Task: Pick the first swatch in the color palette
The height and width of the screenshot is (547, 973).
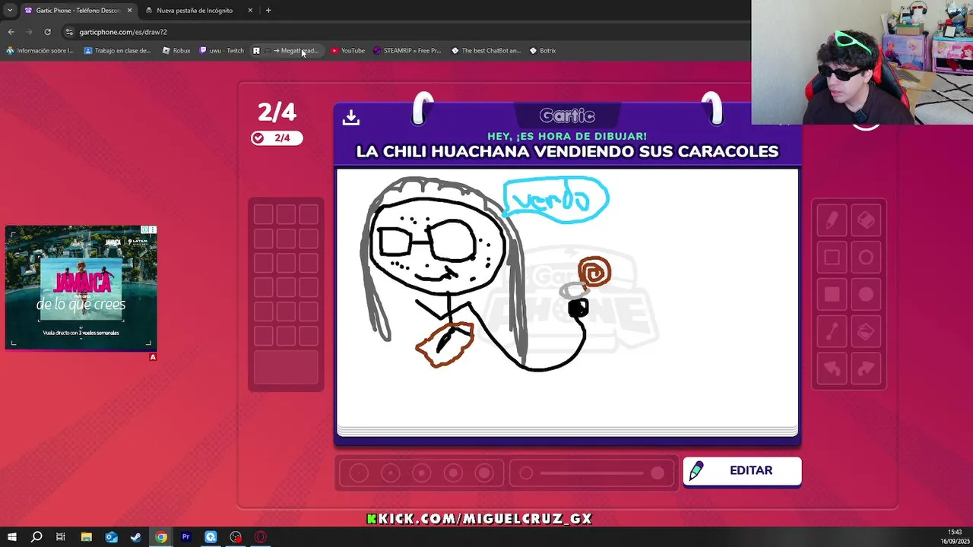Action: point(263,215)
